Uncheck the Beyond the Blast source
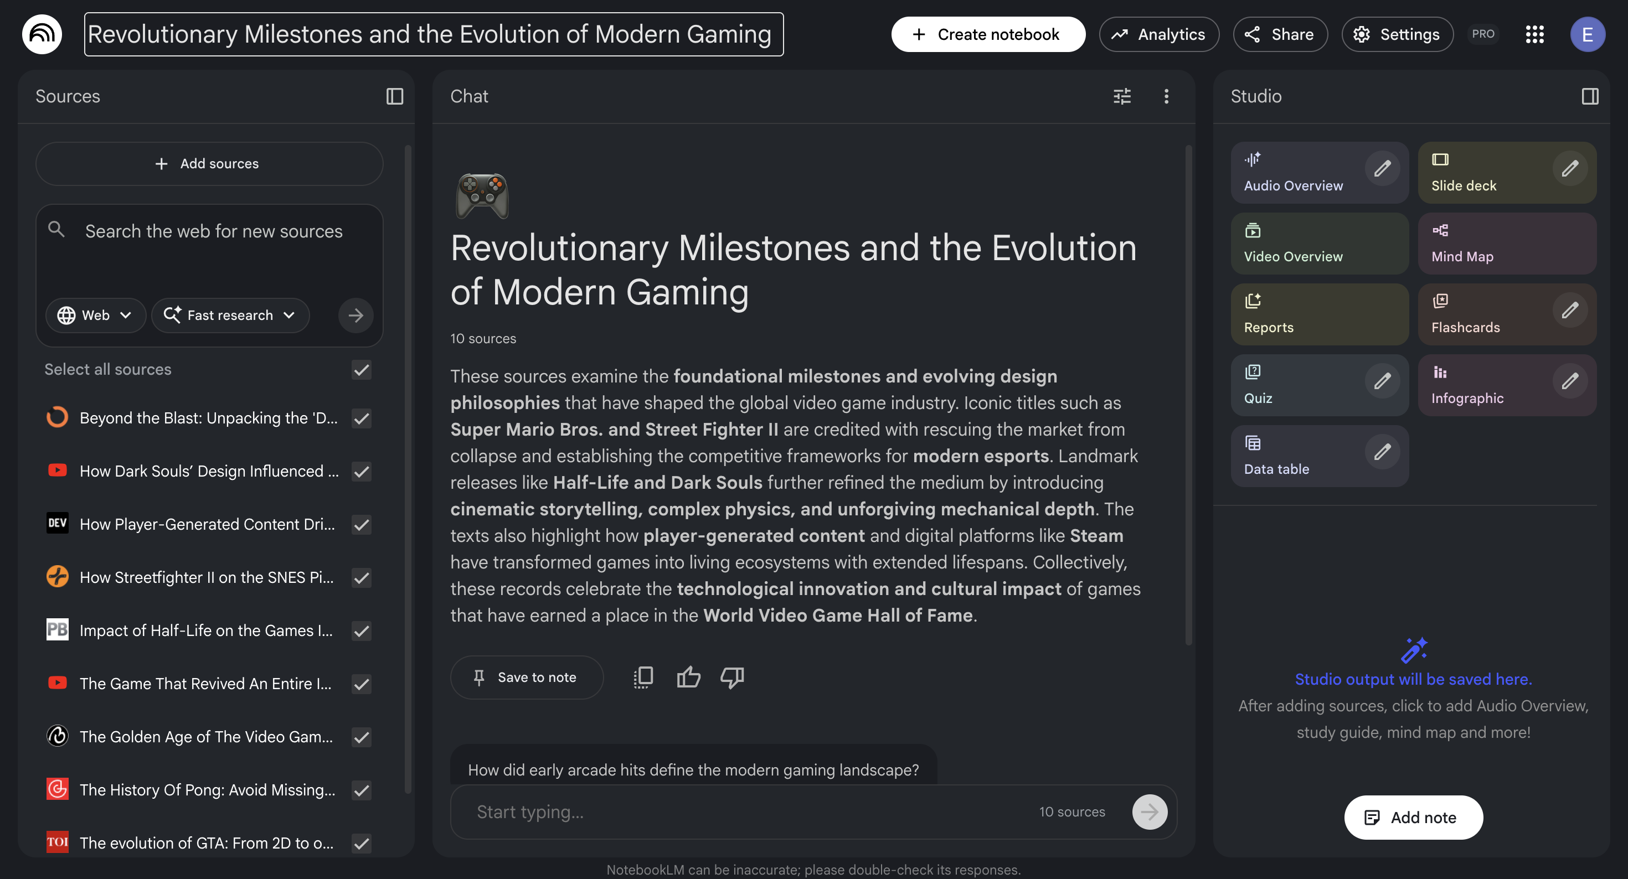This screenshot has width=1628, height=879. [x=362, y=418]
